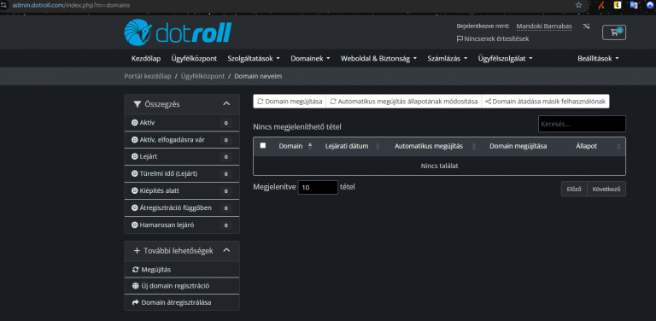Click the site info icon in address bar

(x=4, y=5)
